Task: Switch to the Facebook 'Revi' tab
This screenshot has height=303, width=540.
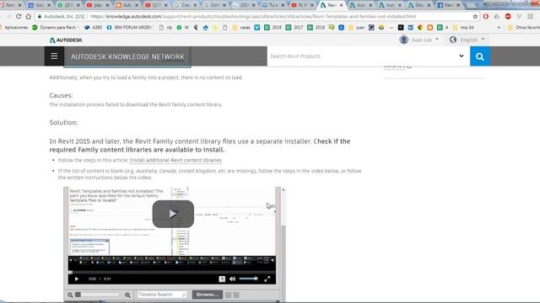Action: pyautogui.click(x=449, y=5)
